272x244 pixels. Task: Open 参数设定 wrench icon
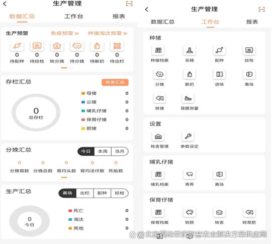[188, 136]
